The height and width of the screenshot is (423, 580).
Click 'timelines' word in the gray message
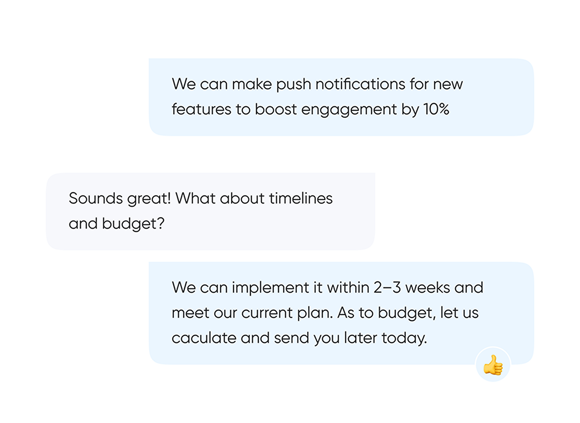301,198
